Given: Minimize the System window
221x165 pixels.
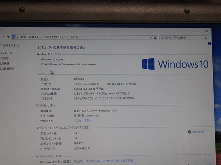Looking at the screenshot, I should (x=187, y=31).
